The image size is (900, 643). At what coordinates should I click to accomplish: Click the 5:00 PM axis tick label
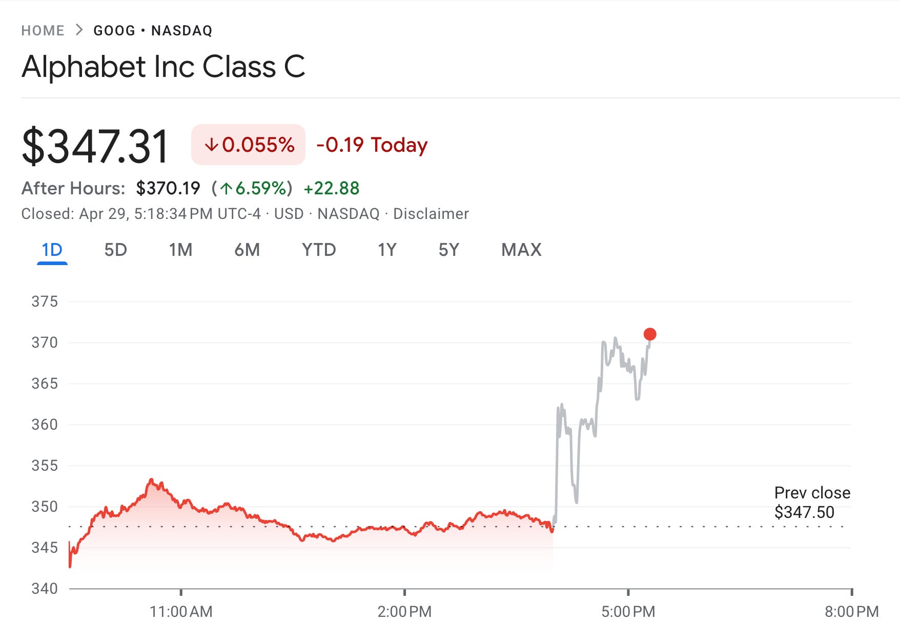[628, 612]
